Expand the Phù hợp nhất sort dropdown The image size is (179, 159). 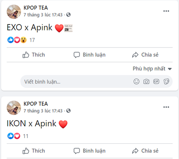(152, 69)
